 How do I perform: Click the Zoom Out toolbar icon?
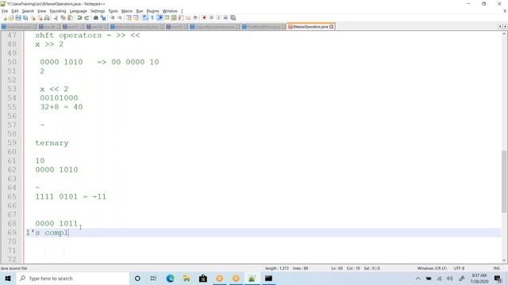[120, 17]
